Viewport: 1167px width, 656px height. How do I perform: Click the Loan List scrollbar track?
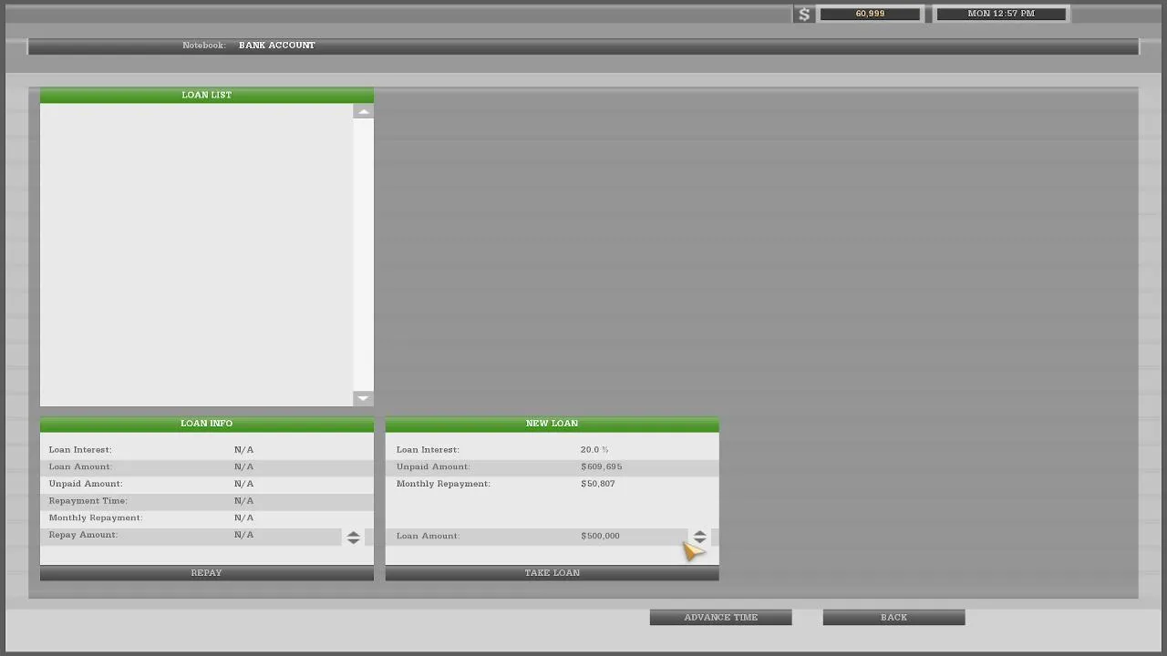point(363,255)
